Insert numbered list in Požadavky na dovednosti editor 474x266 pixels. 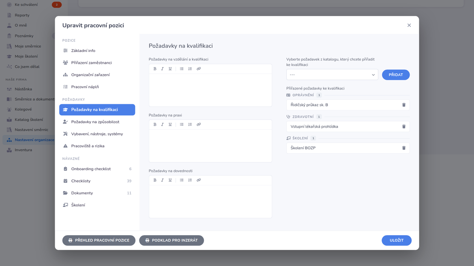pos(190,180)
